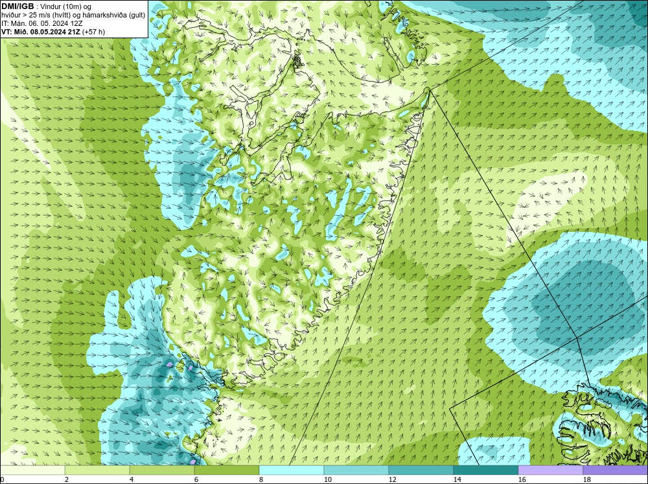Click the 'VT: Mið. 08.05.2024 21Z' line
The image size is (648, 484).
[x=53, y=32]
